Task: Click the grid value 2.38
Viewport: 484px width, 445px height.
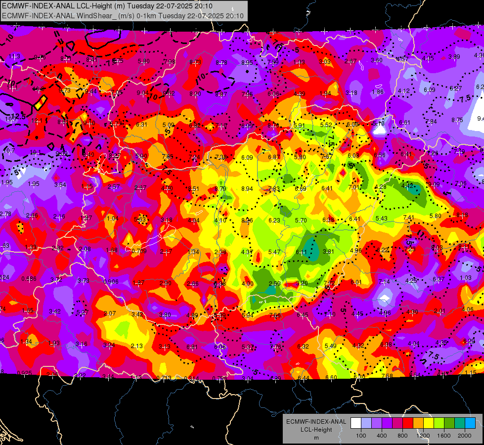Action: click(220, 252)
